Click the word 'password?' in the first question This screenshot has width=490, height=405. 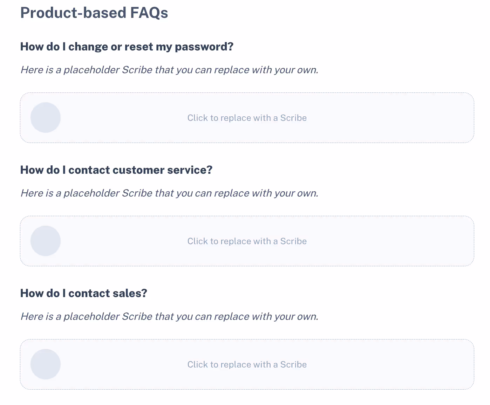(204, 47)
